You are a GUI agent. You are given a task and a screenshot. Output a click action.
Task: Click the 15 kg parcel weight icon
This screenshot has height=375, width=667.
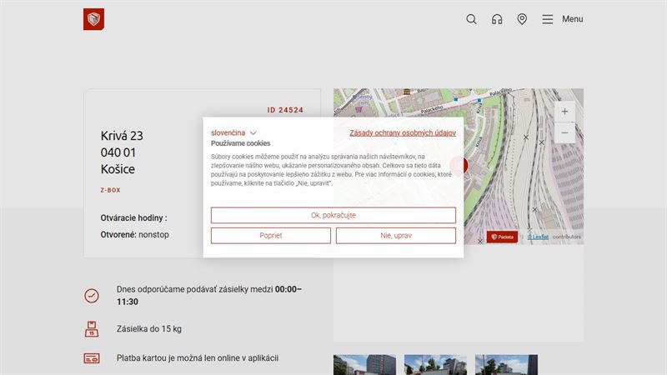point(92,329)
